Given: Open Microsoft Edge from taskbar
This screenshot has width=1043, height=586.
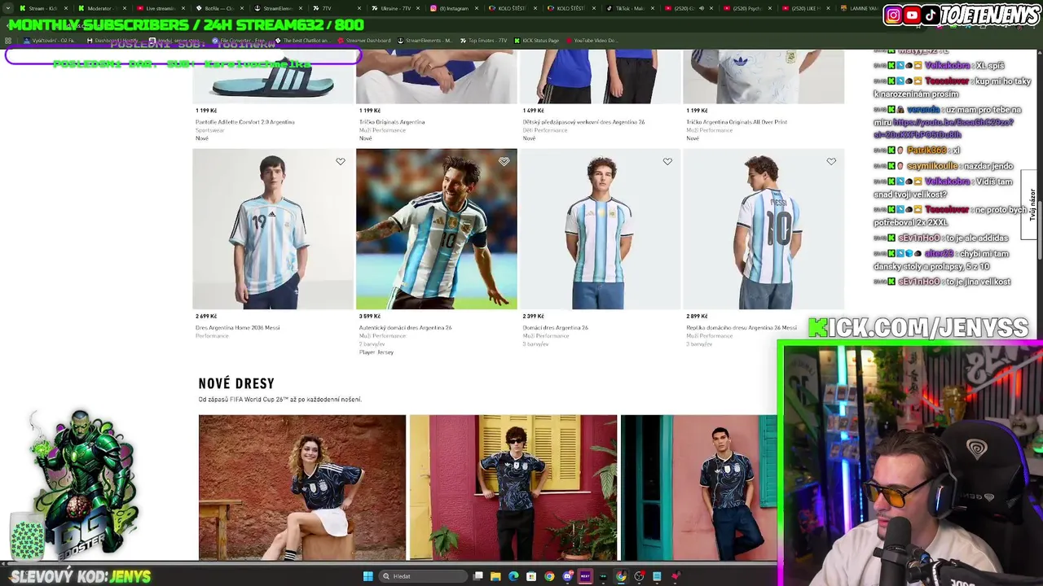Looking at the screenshot, I should [513, 576].
